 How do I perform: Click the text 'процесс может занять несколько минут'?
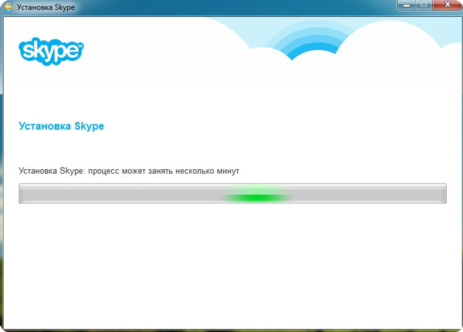(x=164, y=171)
